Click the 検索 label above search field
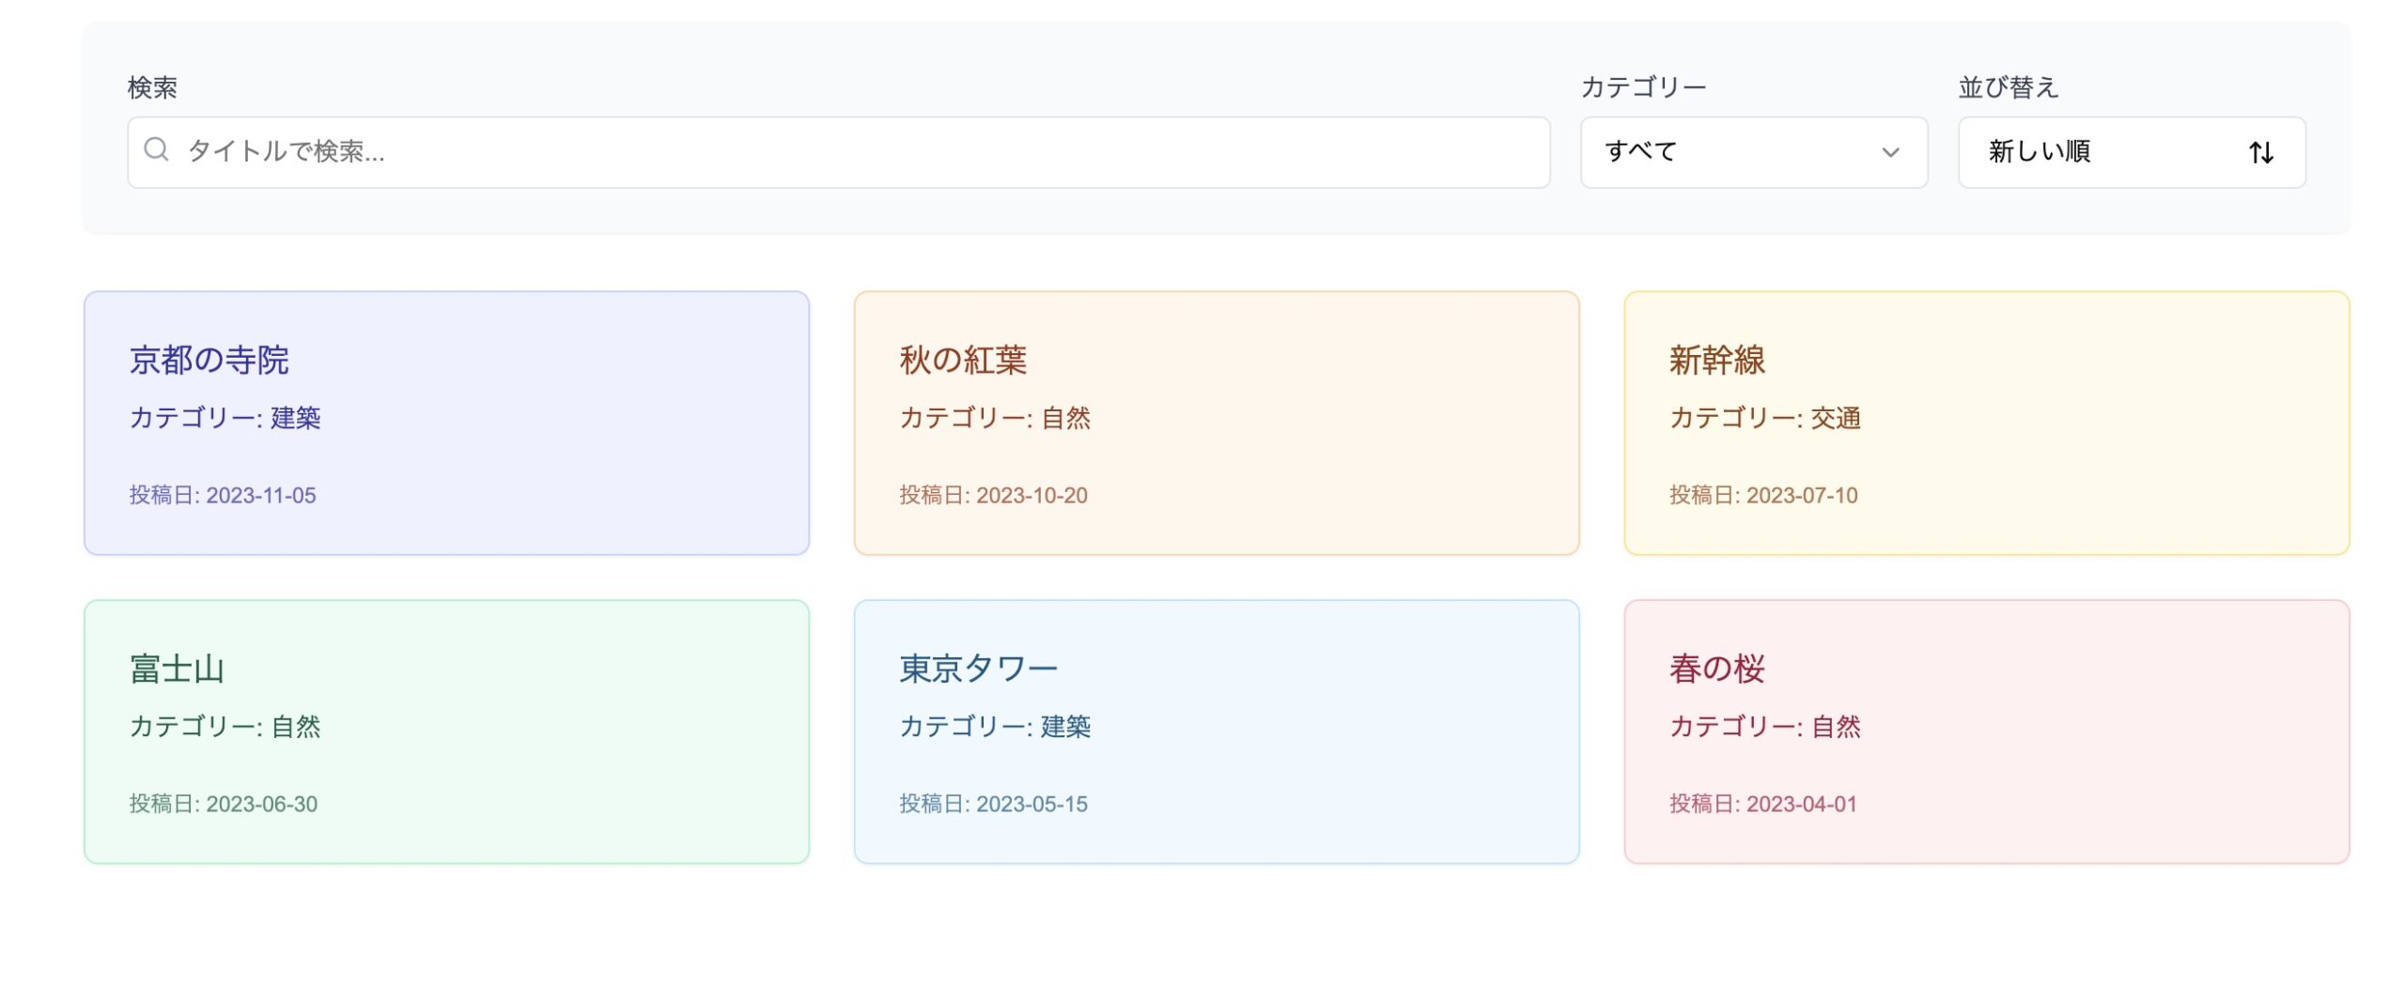The width and height of the screenshot is (2405, 986). pyautogui.click(x=152, y=87)
